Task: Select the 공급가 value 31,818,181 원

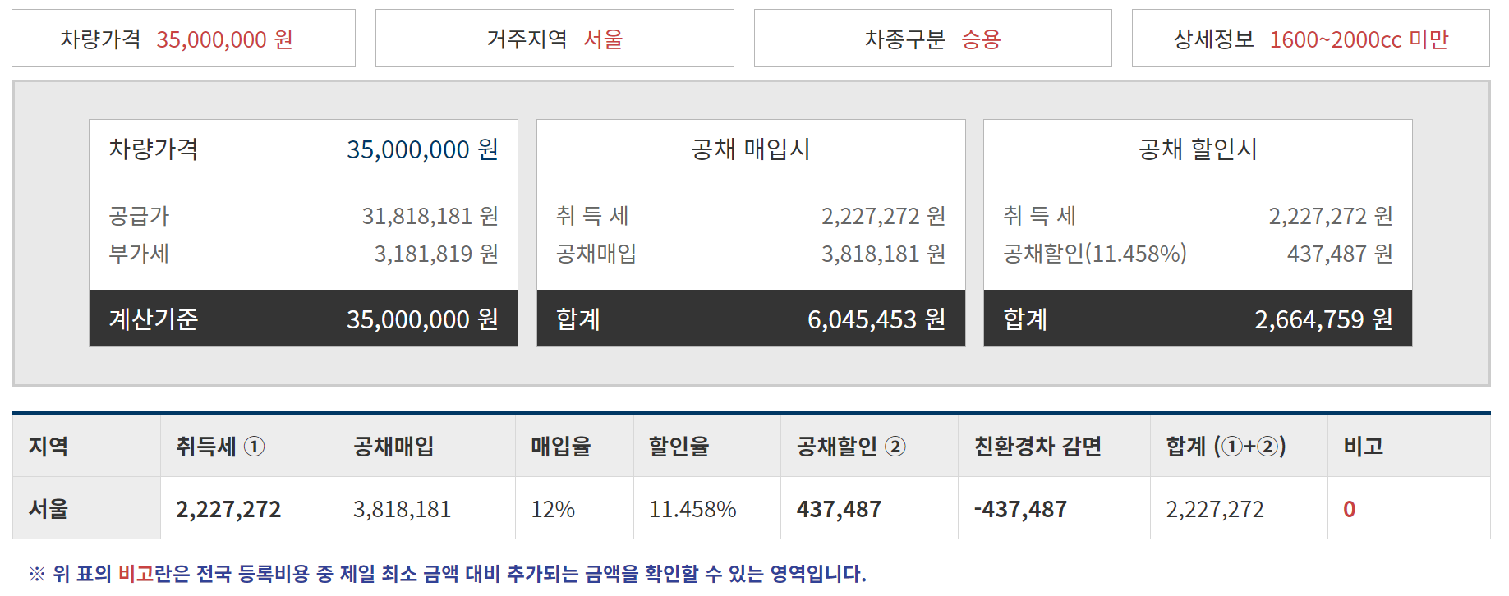Action: click(x=430, y=216)
